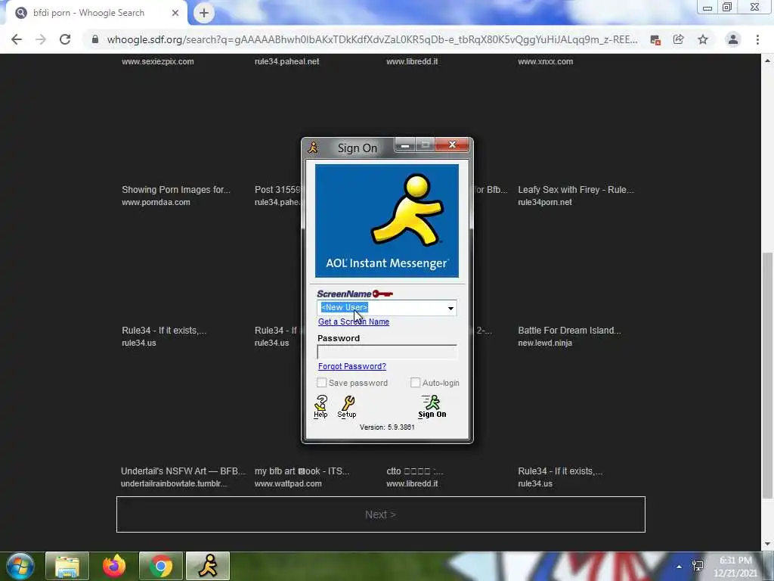Share this page from the address bar

pyautogui.click(x=679, y=39)
